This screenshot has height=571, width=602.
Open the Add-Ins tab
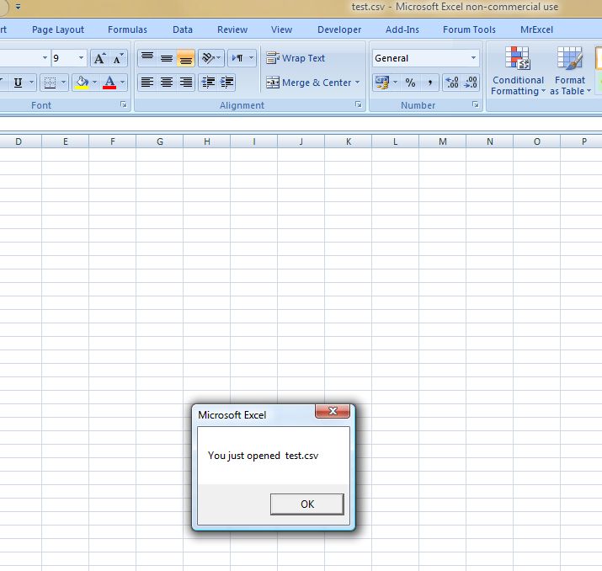402,29
